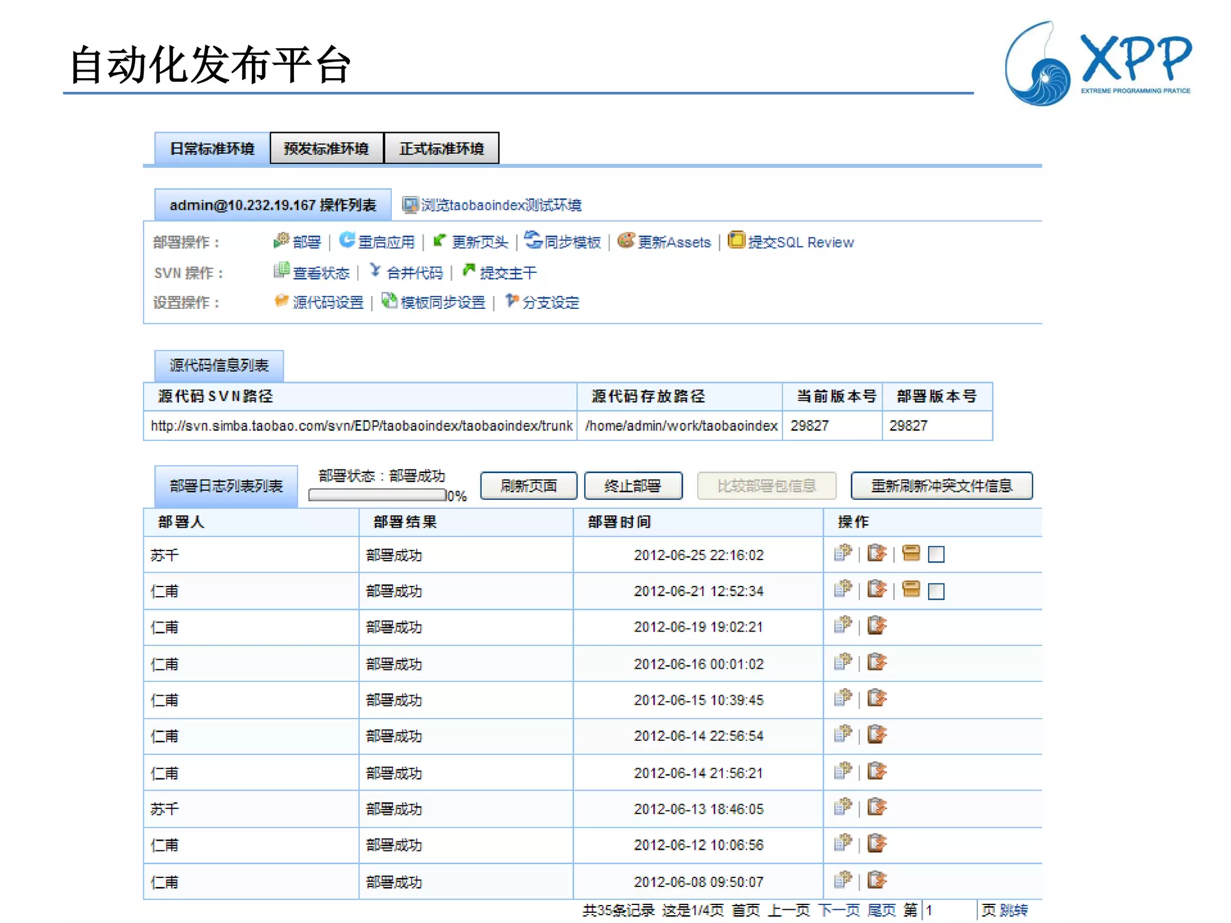Viewport: 1231px width, 923px height.
Task: Open first action icon for 2012-06-25 22:16:02
Action: 843,553
